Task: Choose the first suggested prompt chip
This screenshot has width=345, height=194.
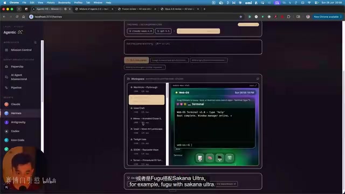Action: click(x=169, y=60)
